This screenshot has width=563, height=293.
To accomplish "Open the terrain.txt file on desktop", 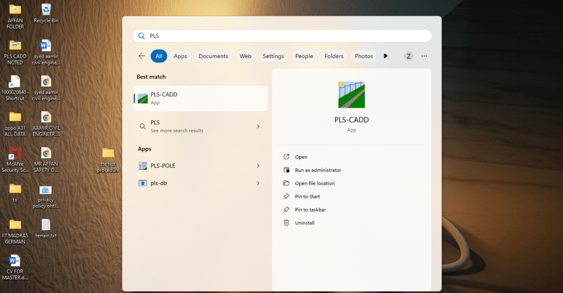I will (x=46, y=225).
